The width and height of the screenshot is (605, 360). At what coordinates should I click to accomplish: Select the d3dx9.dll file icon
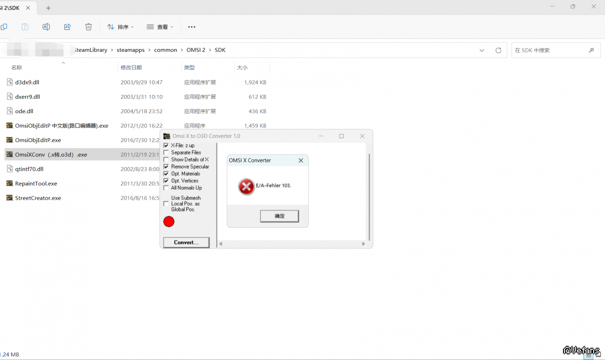(10, 82)
